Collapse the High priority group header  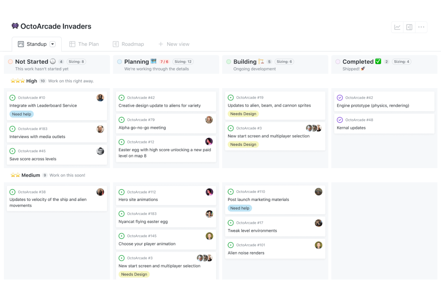(x=31, y=81)
